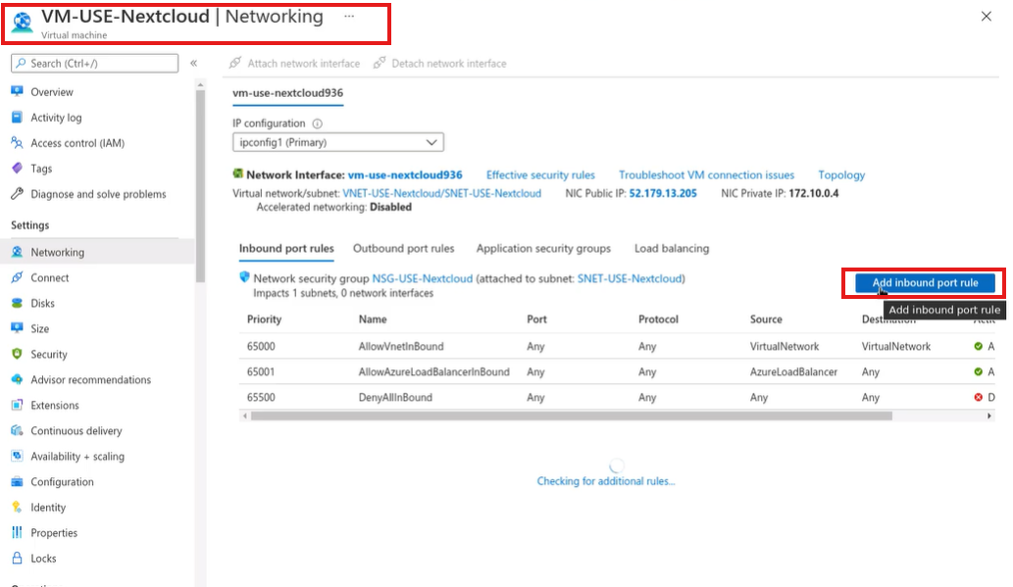Click the Availability + scaling icon

(18, 456)
